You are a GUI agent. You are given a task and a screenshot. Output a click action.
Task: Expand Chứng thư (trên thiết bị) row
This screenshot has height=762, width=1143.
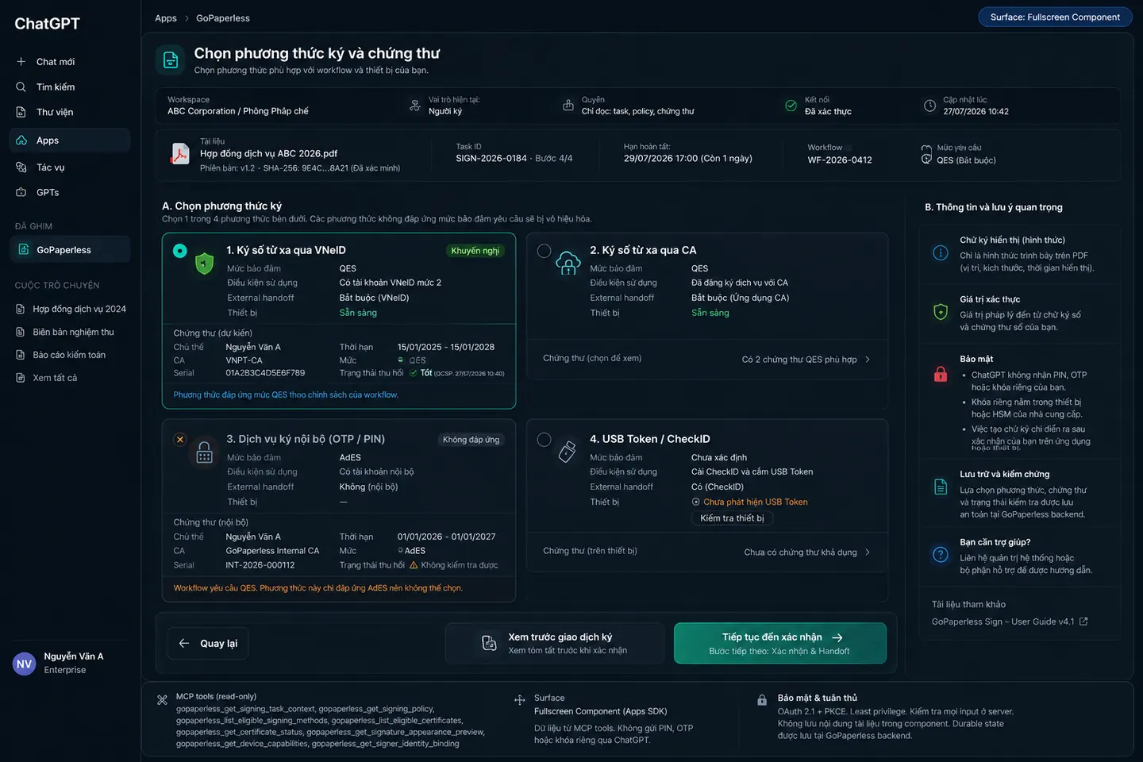coord(706,552)
